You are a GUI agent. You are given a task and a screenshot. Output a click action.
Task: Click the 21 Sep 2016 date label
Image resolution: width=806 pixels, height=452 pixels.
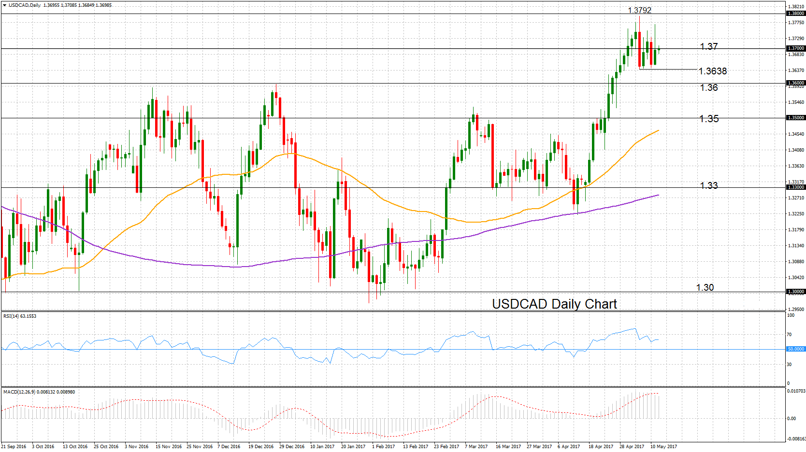[14, 447]
